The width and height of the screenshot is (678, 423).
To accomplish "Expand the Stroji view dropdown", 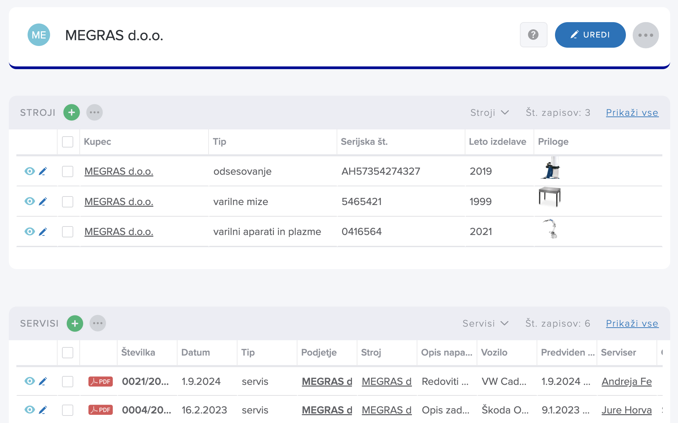I will [490, 113].
